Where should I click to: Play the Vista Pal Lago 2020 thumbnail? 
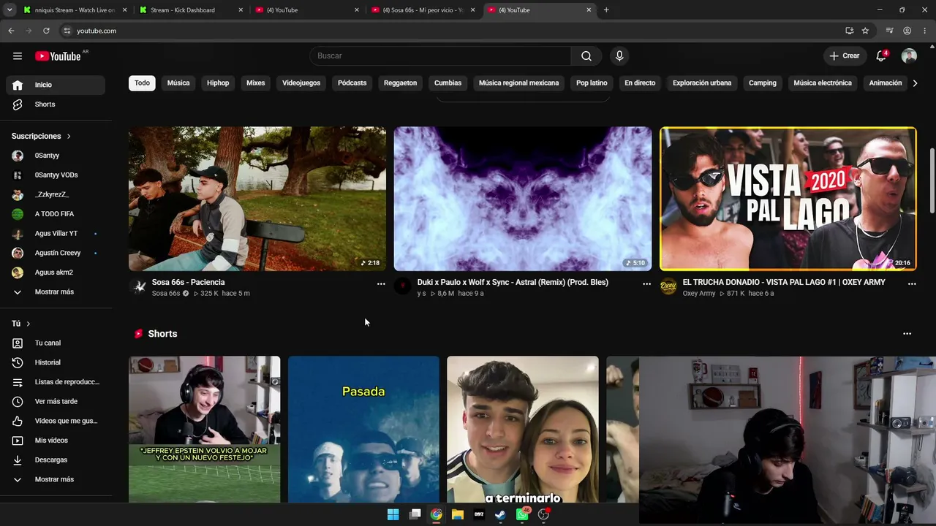pos(788,199)
